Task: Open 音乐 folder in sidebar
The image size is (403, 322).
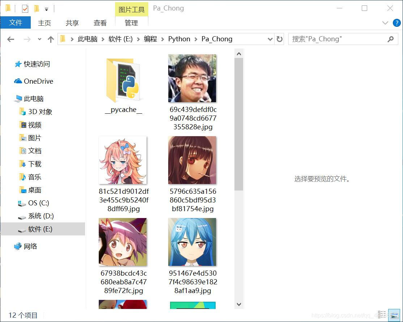Action: point(30,177)
